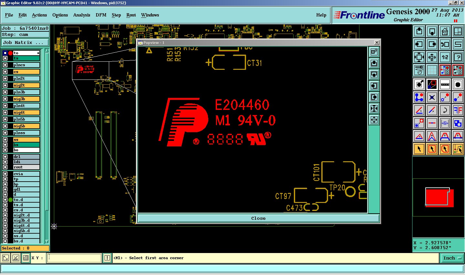This screenshot has width=465, height=275.
Task: Click the delete feature X icon
Action: (x=432, y=97)
